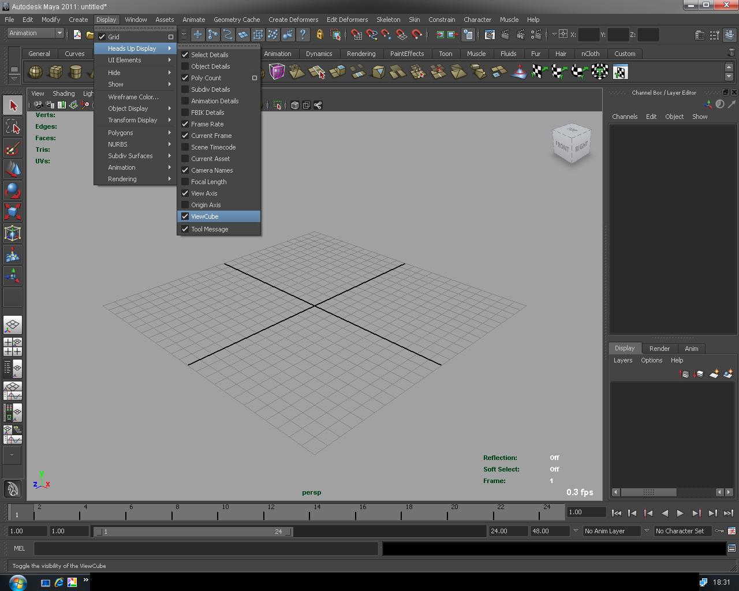The image size is (739, 591).
Task: Select the Select Tool arrow icon
Action: 12,104
